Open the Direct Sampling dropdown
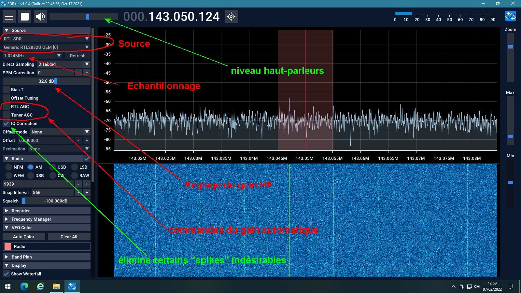Image resolution: width=521 pixels, height=293 pixels. 63,64
